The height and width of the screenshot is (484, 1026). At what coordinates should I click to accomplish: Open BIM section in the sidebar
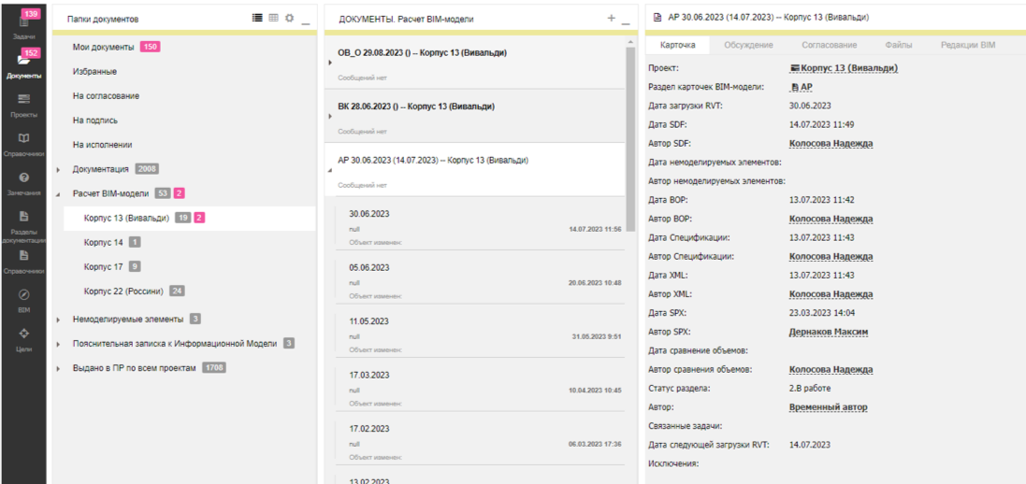[x=23, y=300]
